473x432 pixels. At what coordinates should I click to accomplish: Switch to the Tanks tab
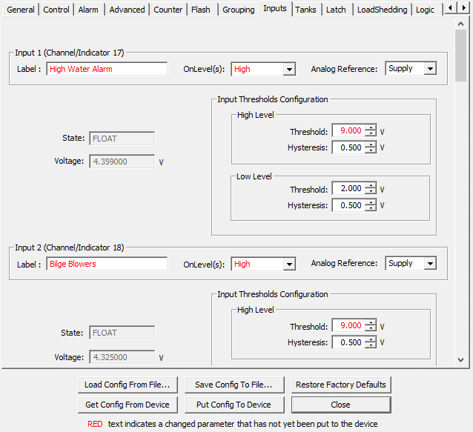tap(305, 10)
